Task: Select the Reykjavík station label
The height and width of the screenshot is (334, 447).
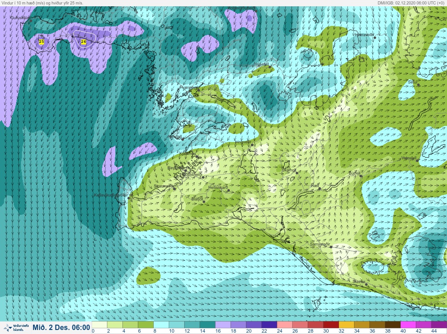Action: pos(176,168)
